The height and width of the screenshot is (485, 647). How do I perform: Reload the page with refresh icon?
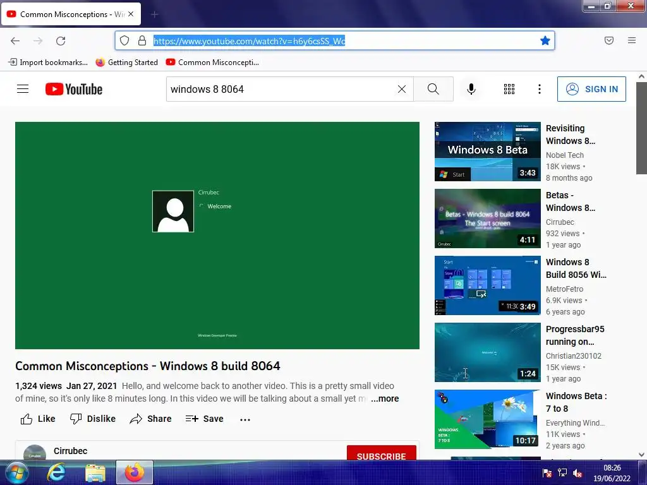click(x=61, y=41)
